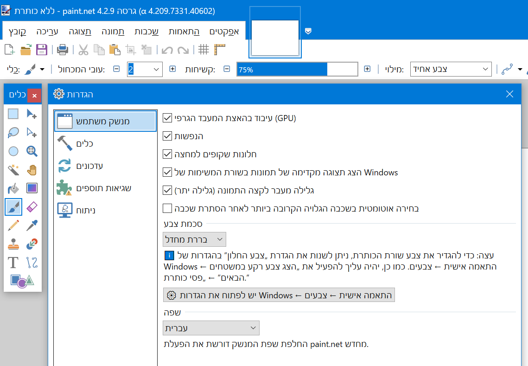The image size is (528, 366).
Task: Select the Zoom magnifier tool
Action: tap(32, 151)
